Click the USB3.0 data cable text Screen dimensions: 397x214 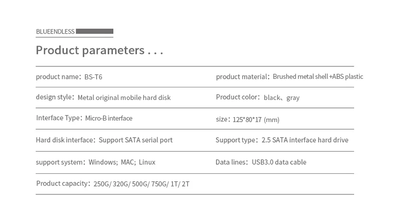[279, 162]
